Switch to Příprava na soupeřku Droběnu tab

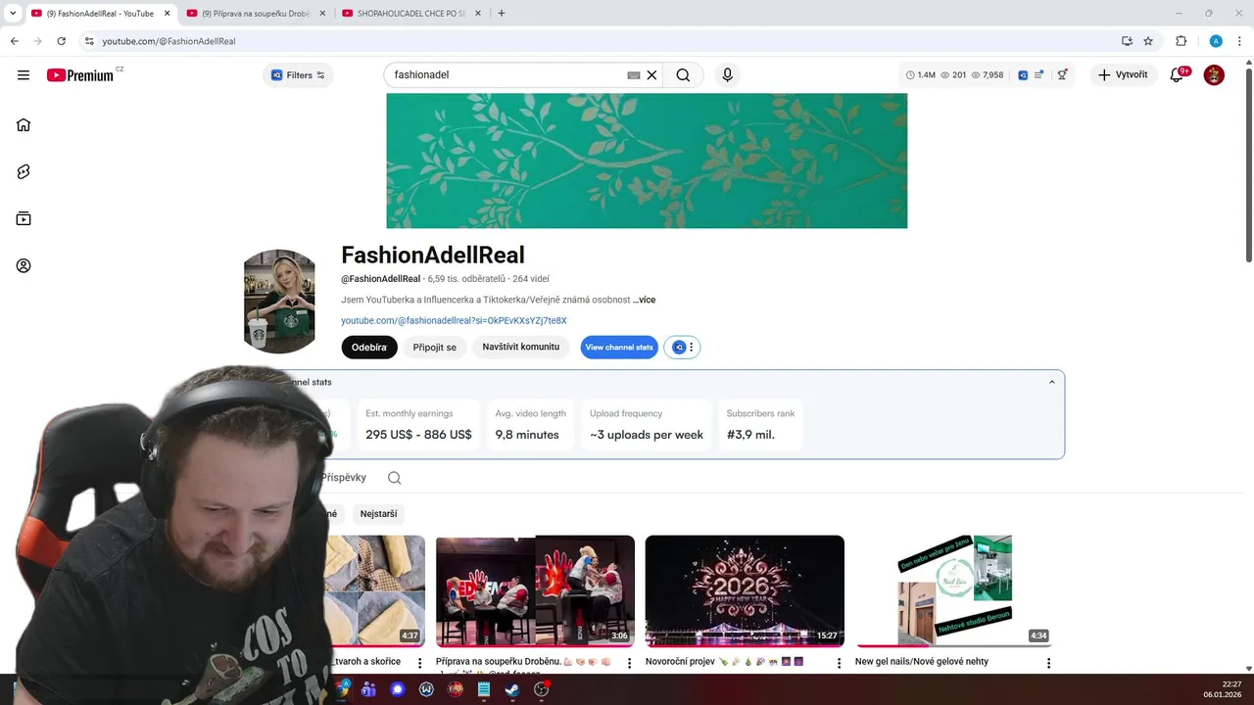tap(257, 14)
